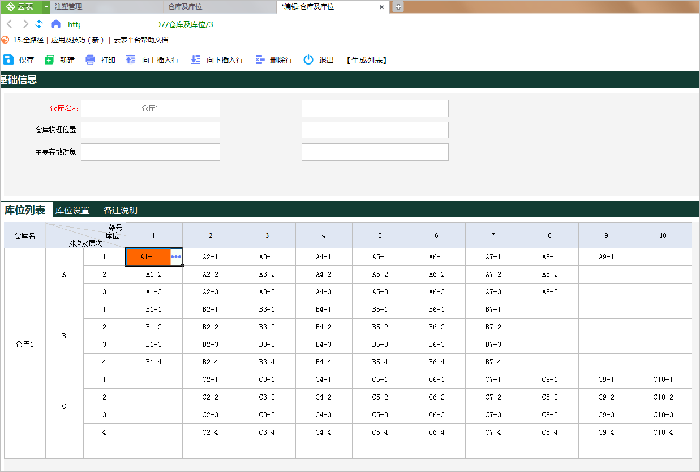Click the home page icon

(x=56, y=24)
